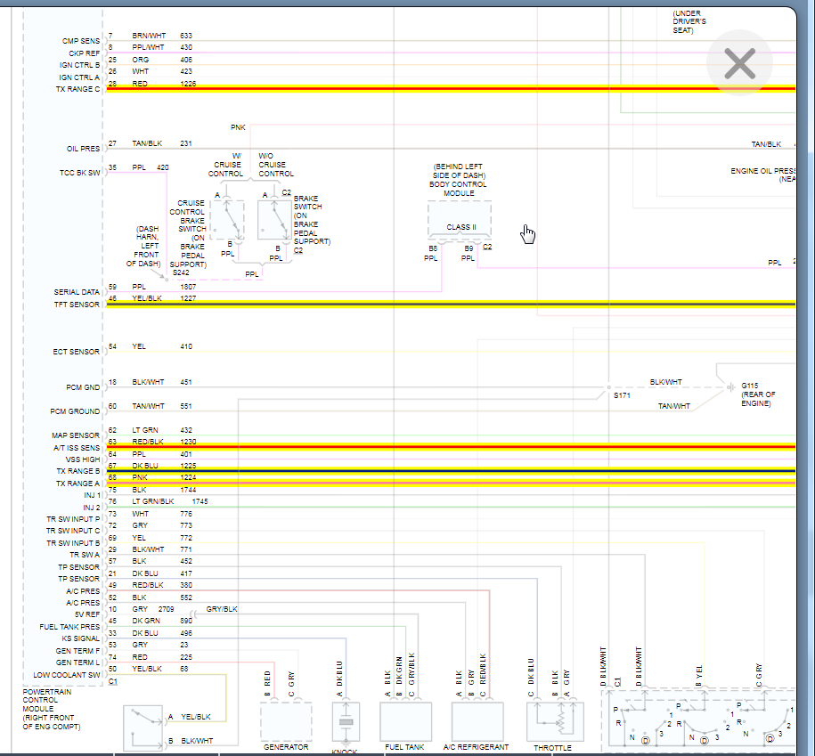The image size is (815, 756).
Task: Click the BRN/WHT wire color text
Action: coord(149,36)
